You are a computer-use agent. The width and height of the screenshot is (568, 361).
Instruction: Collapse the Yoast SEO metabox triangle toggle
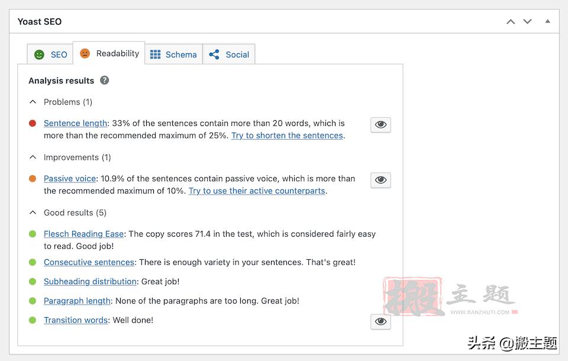pyautogui.click(x=547, y=22)
